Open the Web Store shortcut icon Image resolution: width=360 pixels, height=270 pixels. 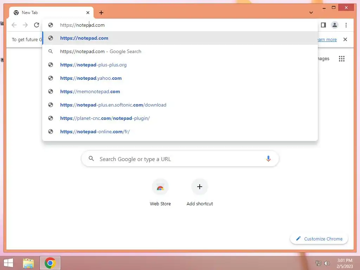(x=160, y=187)
